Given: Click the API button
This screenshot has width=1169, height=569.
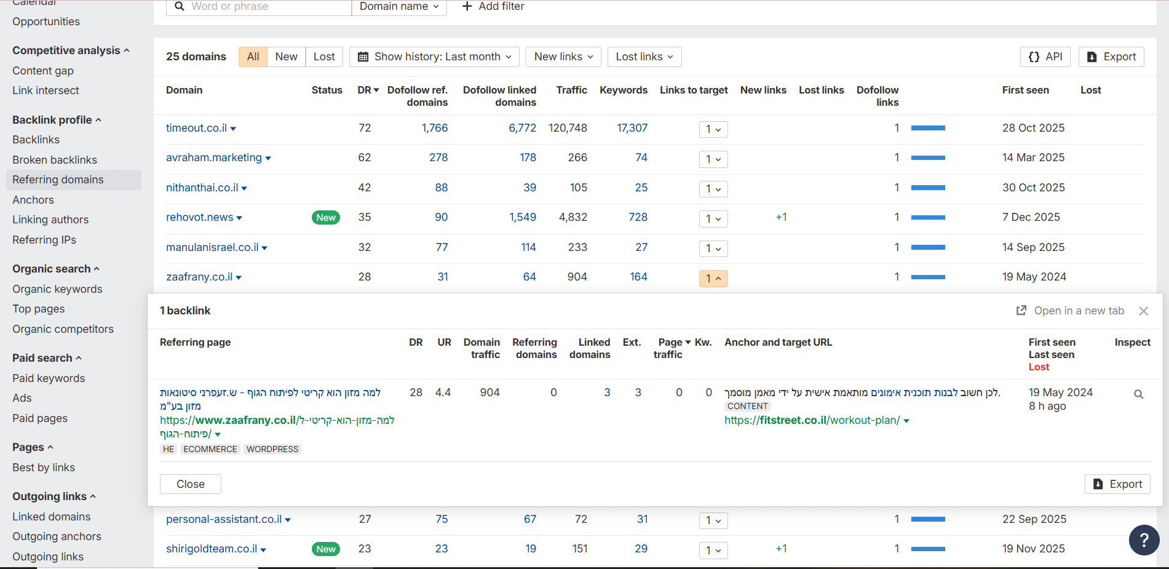Looking at the screenshot, I should [1045, 57].
